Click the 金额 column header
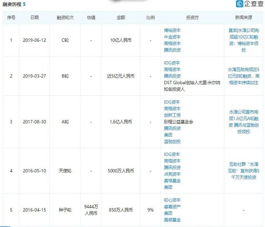The height and width of the screenshot is (227, 265). (x=121, y=17)
